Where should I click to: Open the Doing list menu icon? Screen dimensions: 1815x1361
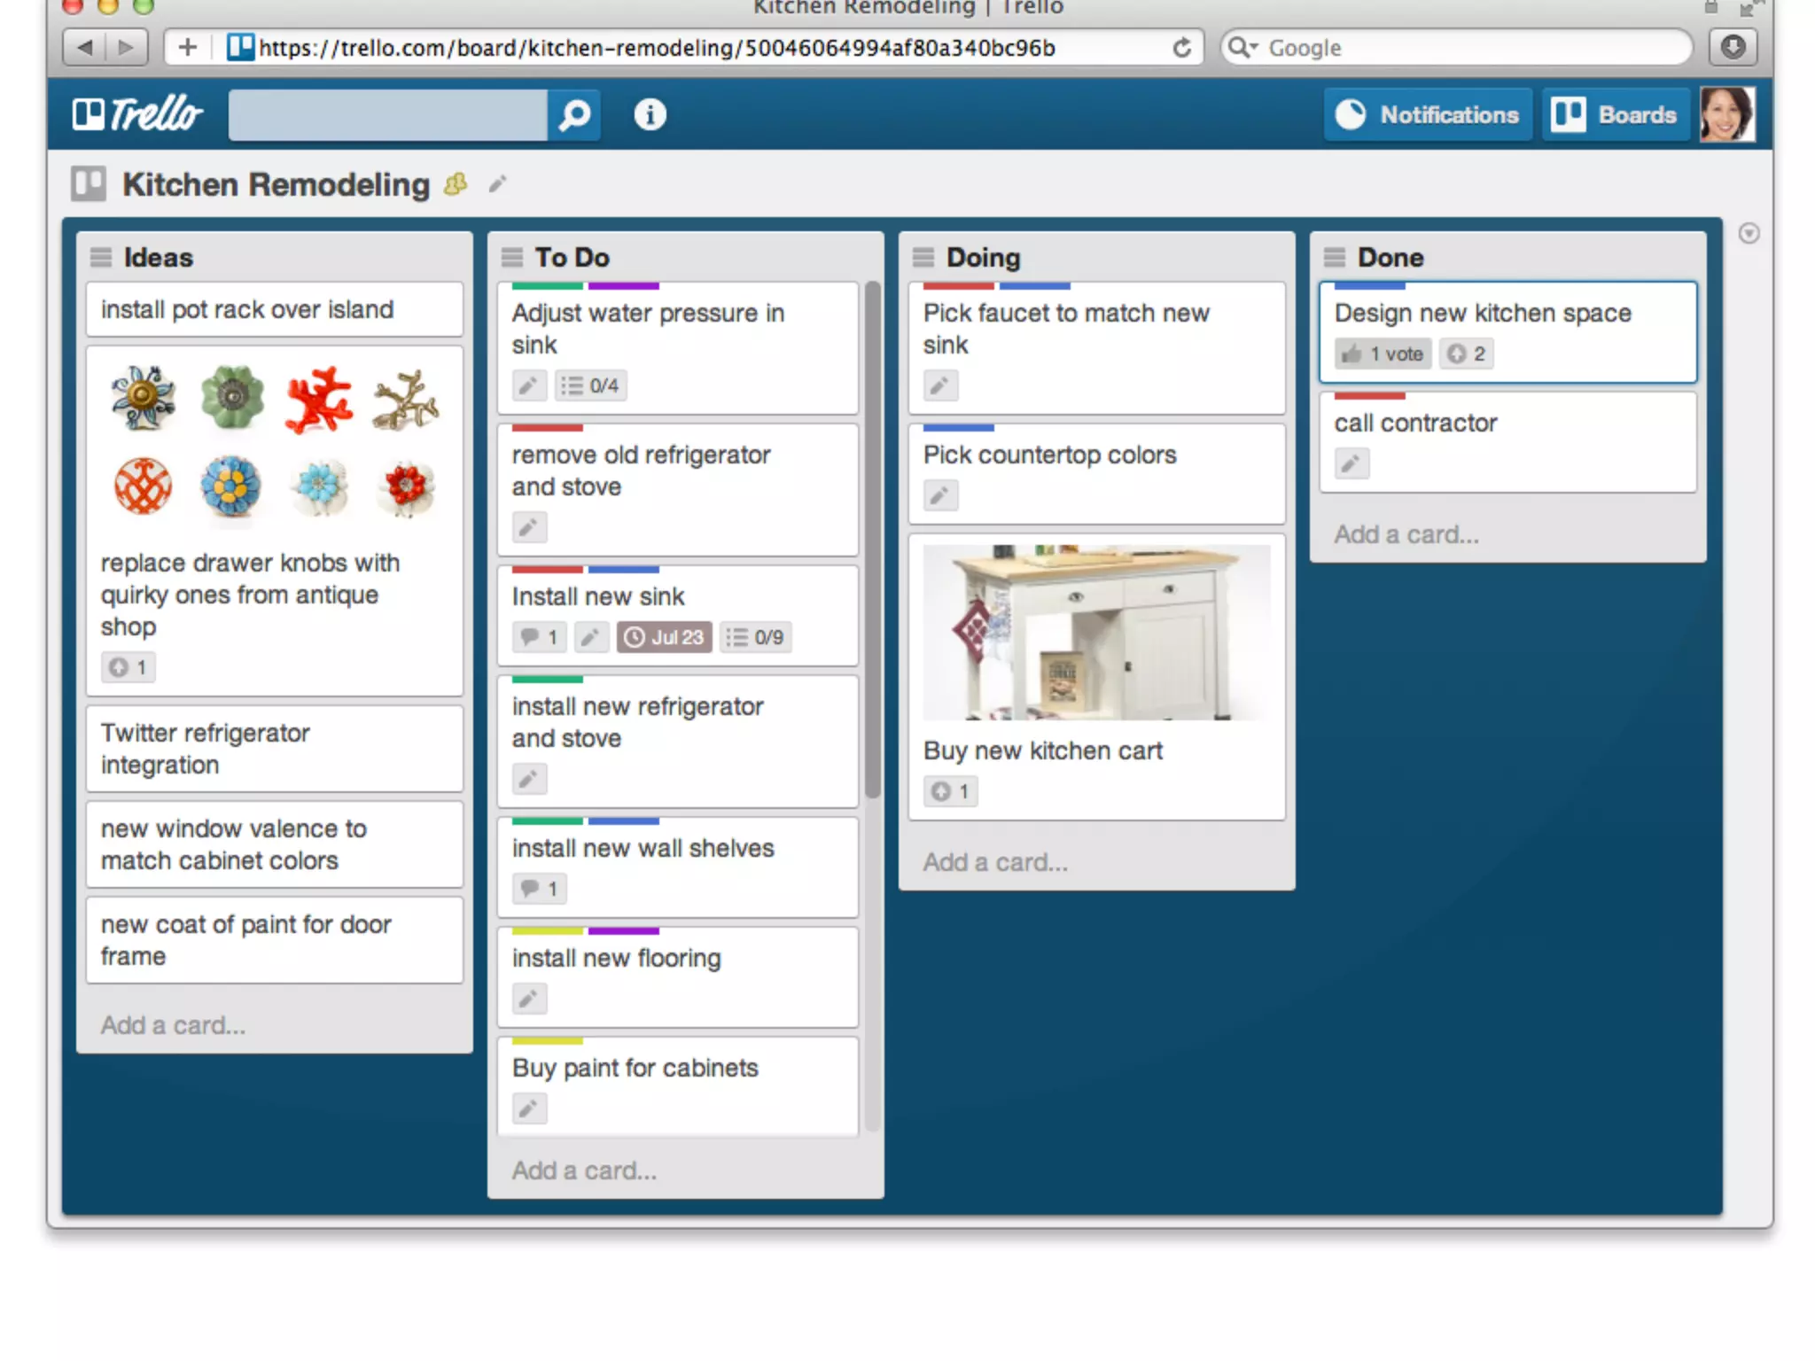[x=923, y=257]
